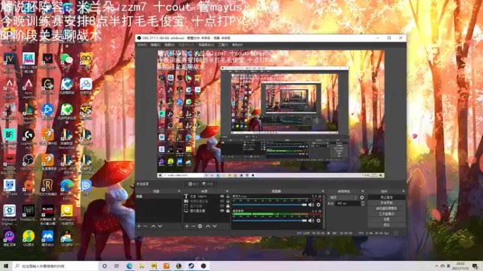The width and height of the screenshot is (483, 271).
Task: Adjust the 桌面音频 volume slider
Action: tap(270, 220)
